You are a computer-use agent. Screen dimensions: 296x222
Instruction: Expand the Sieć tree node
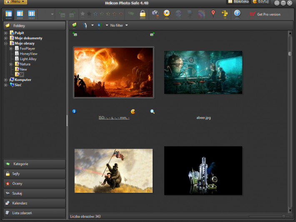[6, 85]
